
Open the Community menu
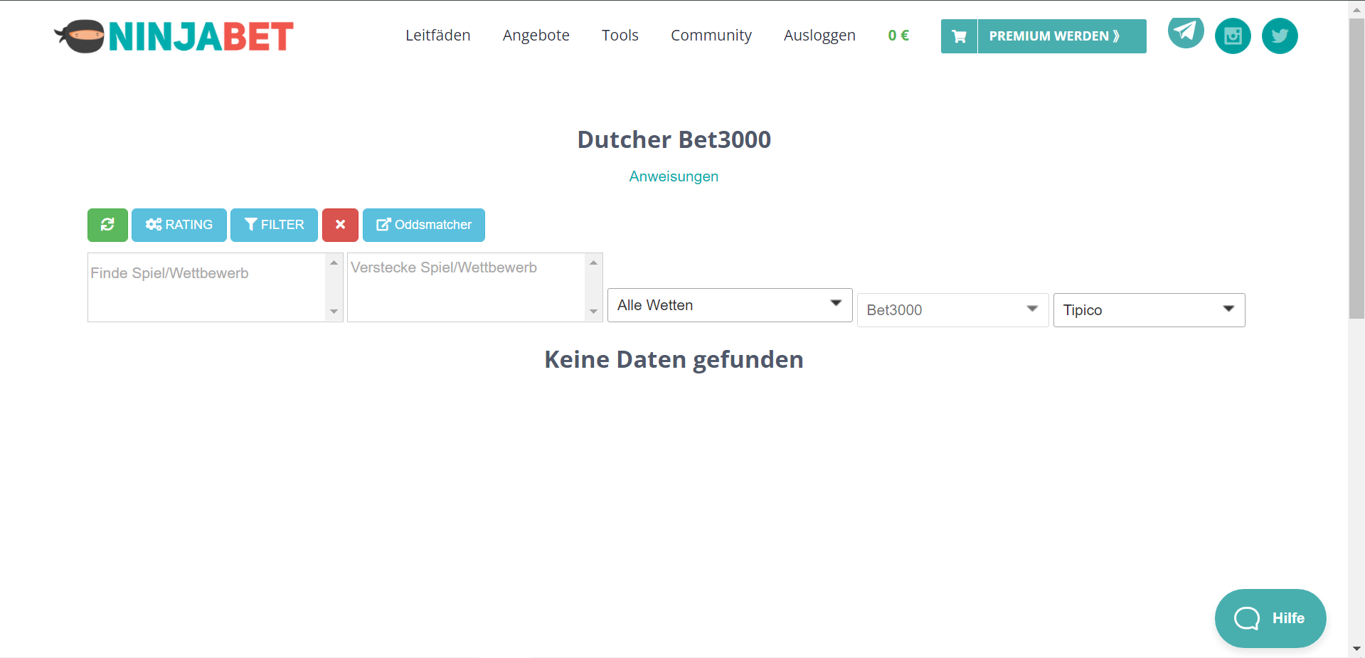711,36
